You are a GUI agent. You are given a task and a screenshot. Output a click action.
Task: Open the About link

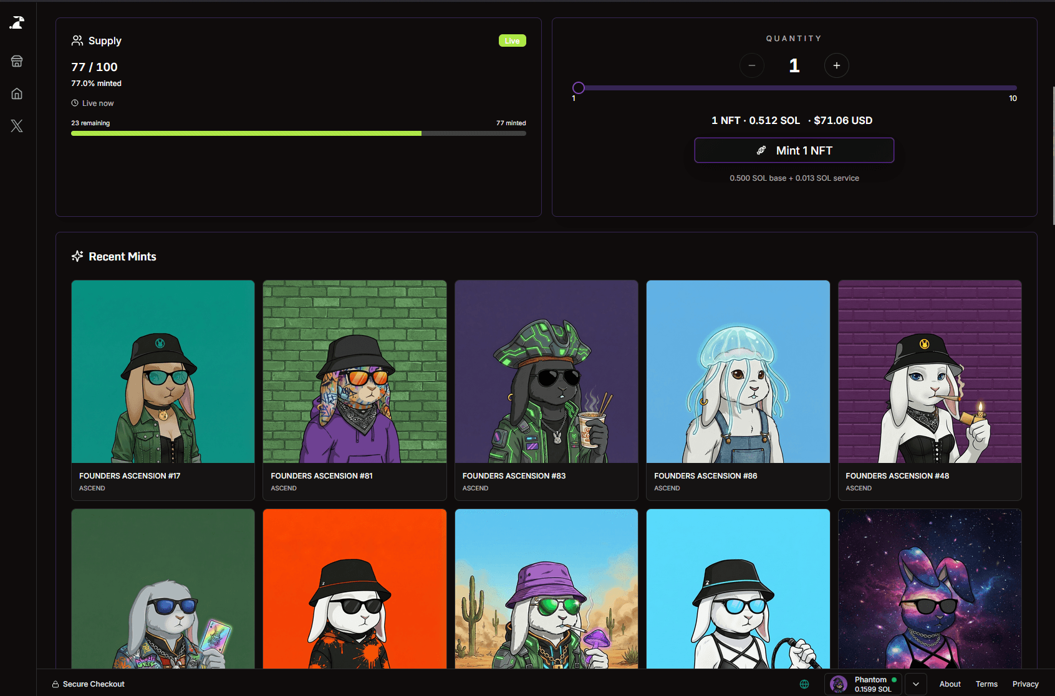(950, 684)
